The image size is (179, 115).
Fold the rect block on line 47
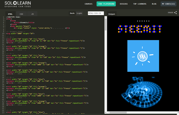5,101
